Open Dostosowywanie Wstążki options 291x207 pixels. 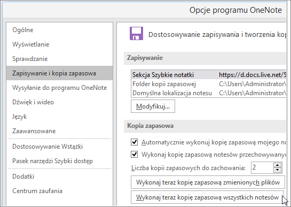click(59, 147)
